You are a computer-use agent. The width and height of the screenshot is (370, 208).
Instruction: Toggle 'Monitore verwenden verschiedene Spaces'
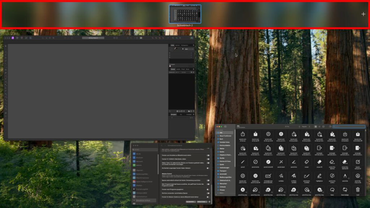pyautogui.click(x=208, y=193)
